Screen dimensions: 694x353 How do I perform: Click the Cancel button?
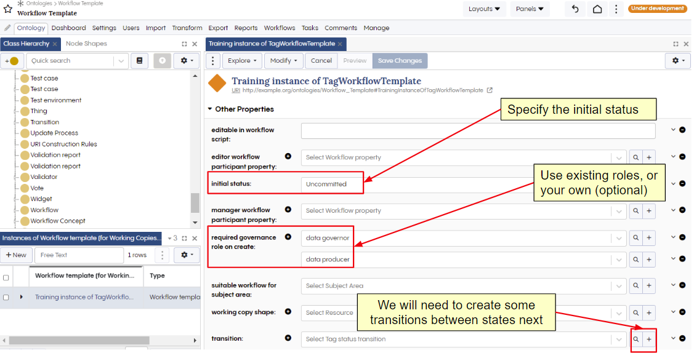pyautogui.click(x=321, y=60)
